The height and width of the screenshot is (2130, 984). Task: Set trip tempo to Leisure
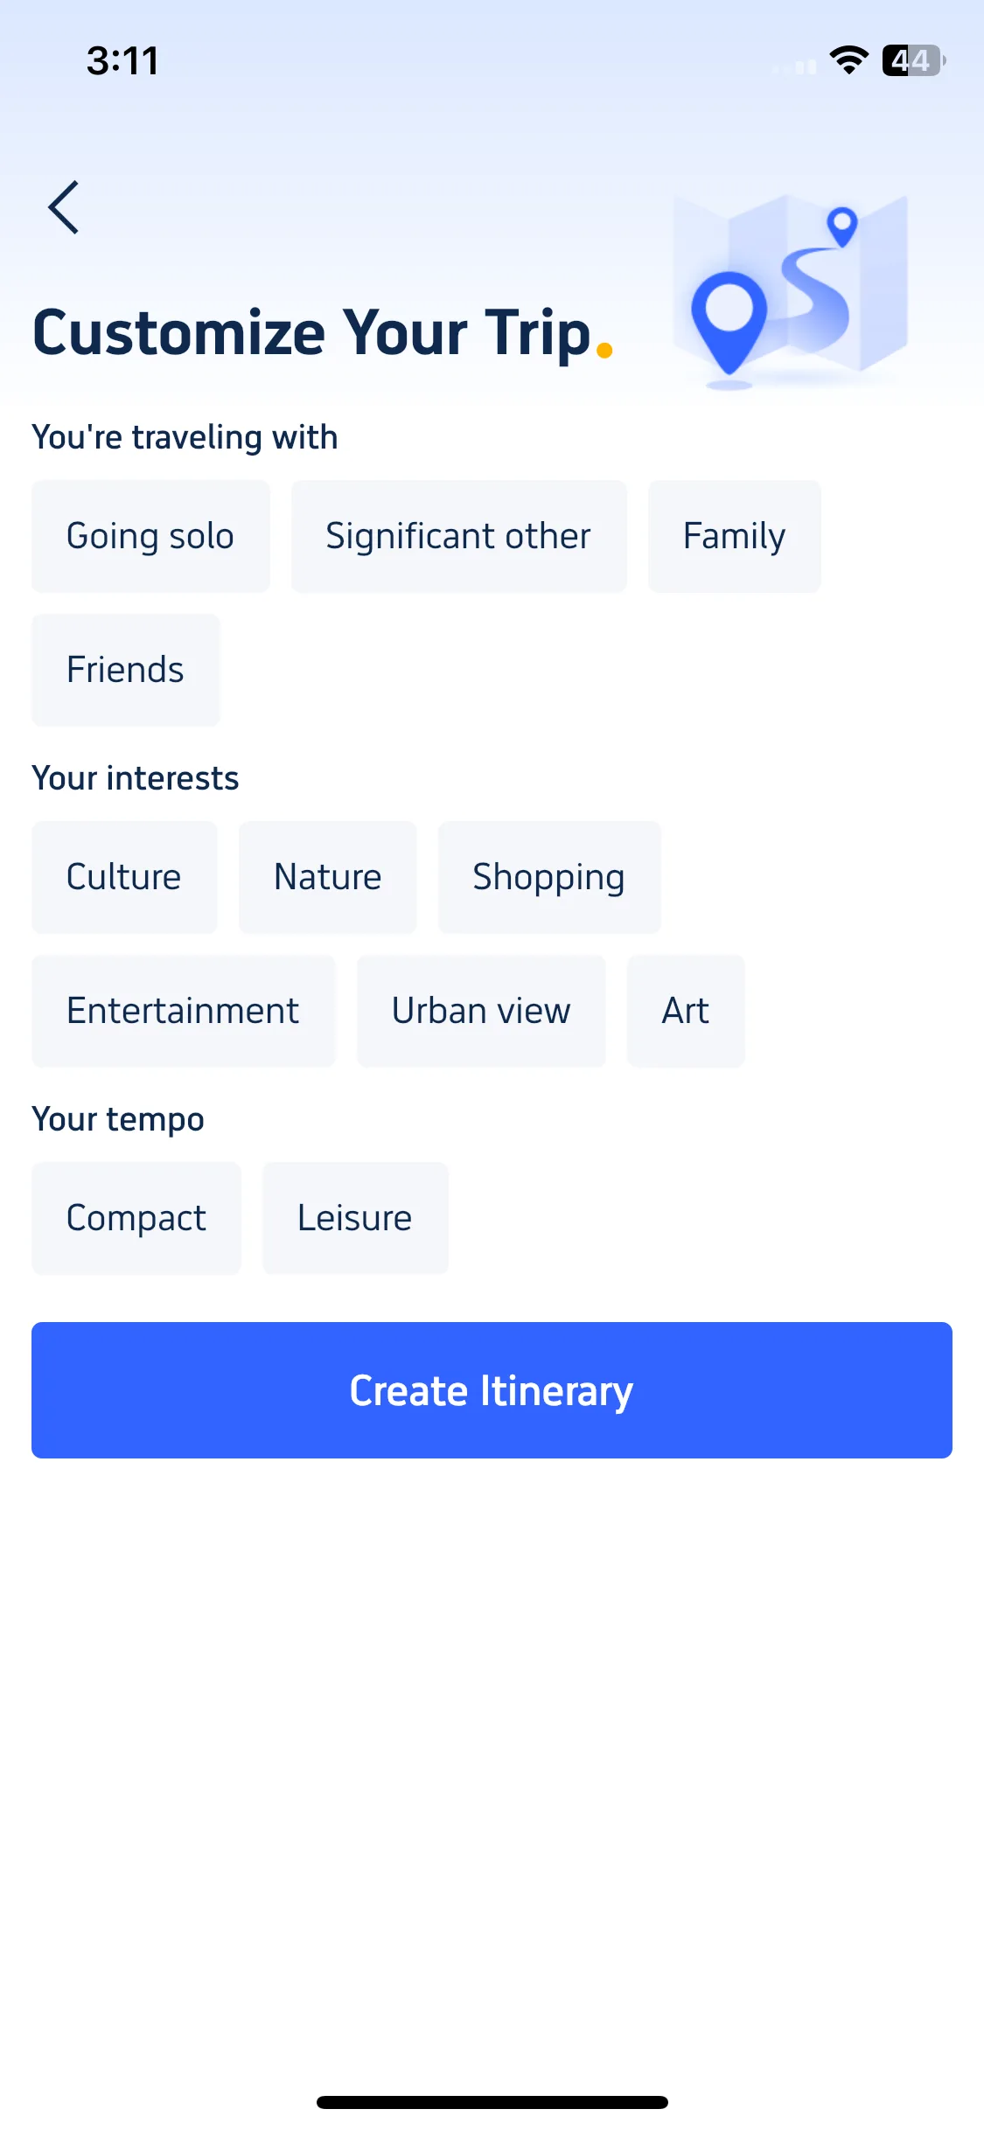[354, 1218]
